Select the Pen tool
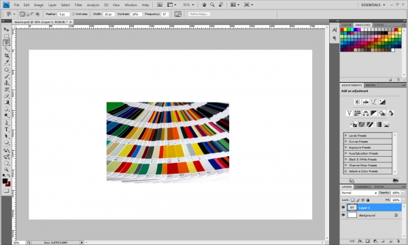The height and width of the screenshot is (245, 408). [x=6, y=123]
